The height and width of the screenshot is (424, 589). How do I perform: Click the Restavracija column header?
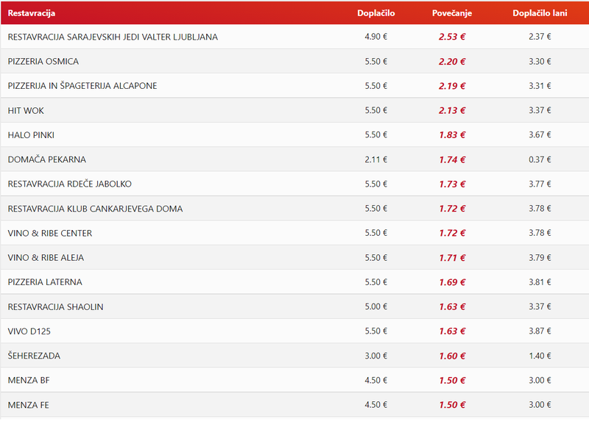(32, 13)
